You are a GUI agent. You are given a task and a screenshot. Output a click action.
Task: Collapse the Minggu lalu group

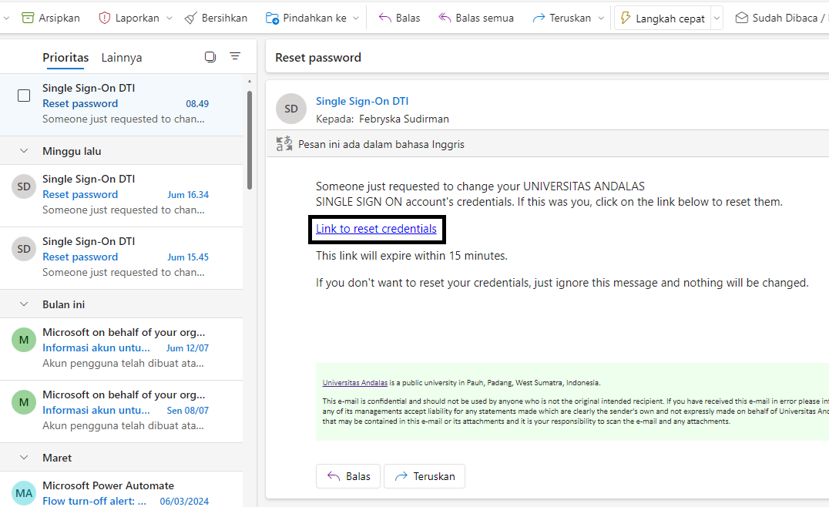pyautogui.click(x=24, y=151)
